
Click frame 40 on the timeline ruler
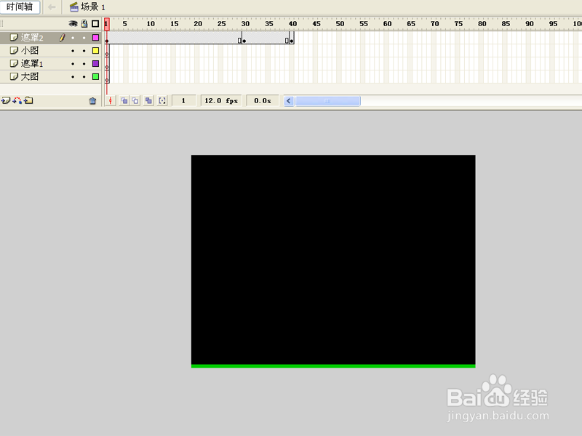292,24
